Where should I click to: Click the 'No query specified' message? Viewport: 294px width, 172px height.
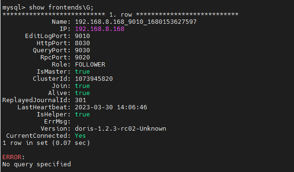[37, 164]
